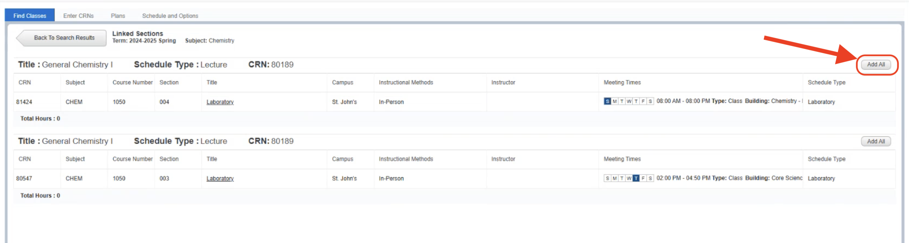Click the Campus column header above section 004
Viewport: 909px width, 243px height.
point(342,82)
